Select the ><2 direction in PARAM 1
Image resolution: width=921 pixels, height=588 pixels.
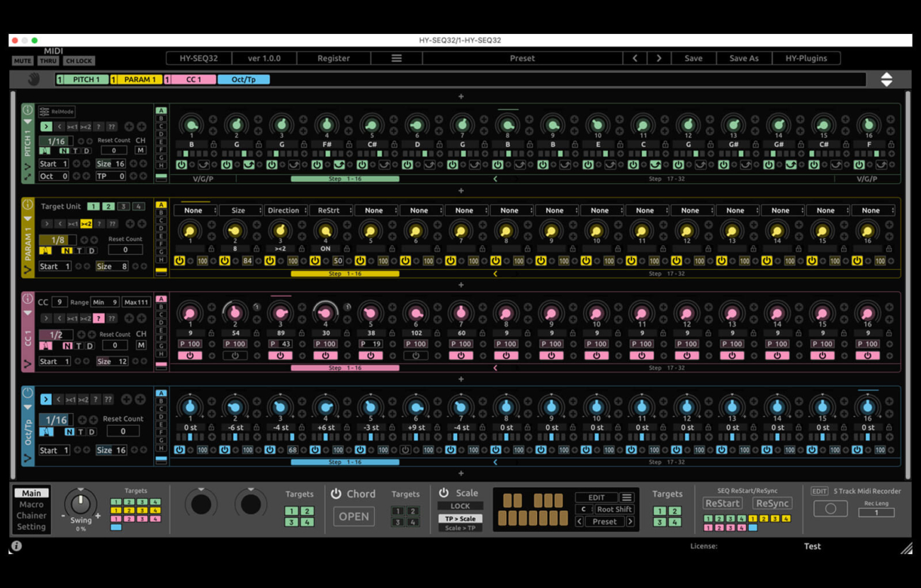click(86, 224)
